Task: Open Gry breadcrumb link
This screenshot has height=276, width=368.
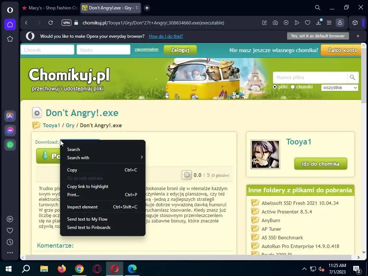Action: click(70, 125)
